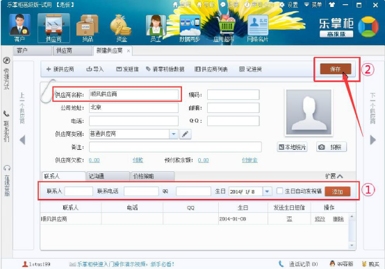This screenshot has height=269, width=385.
Task: Open the 货品 goods boxes icon
Action: click(88, 28)
